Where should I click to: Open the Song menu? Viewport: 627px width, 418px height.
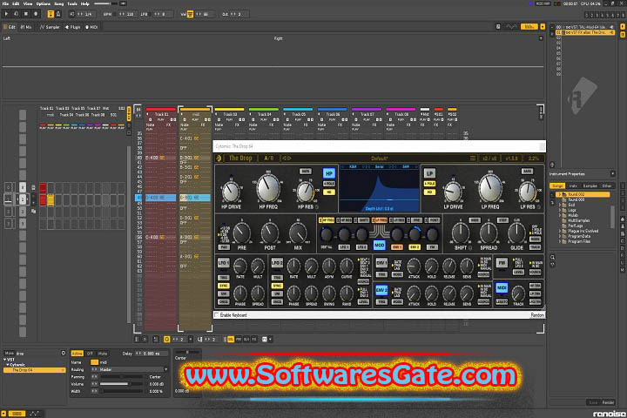click(x=59, y=3)
